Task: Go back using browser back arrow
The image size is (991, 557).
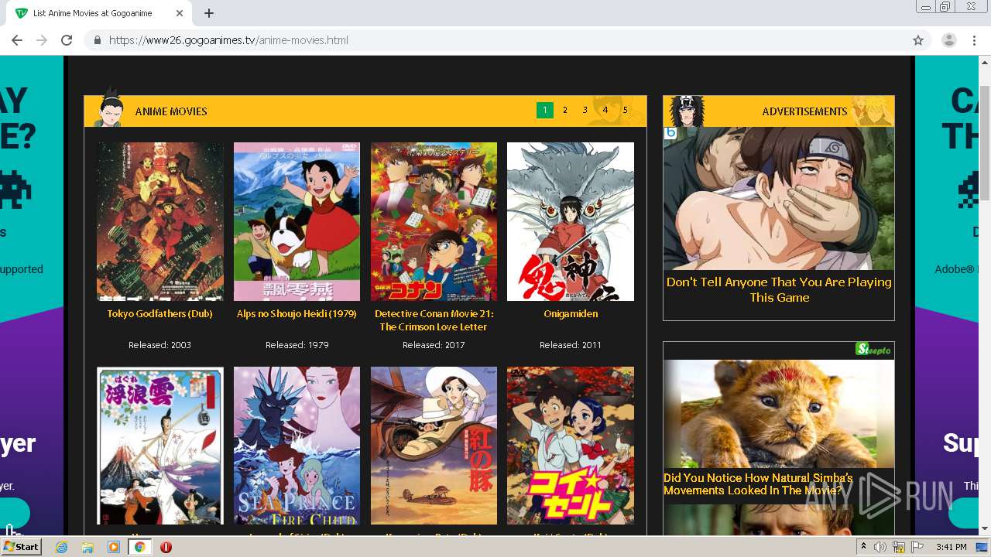Action: [x=17, y=40]
